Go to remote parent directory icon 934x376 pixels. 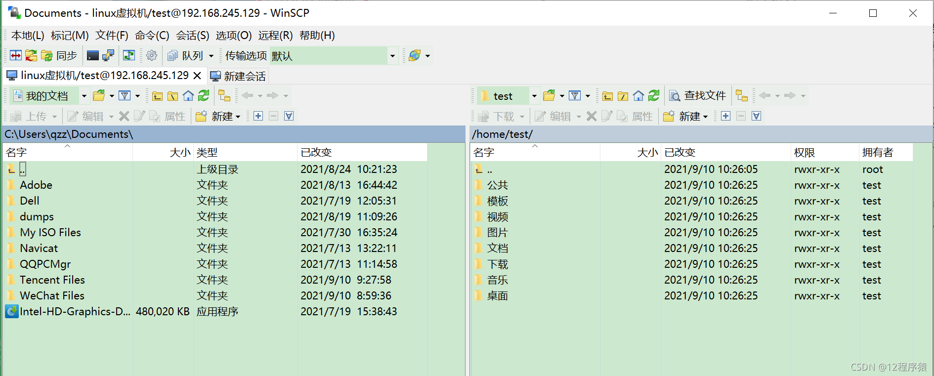point(608,96)
